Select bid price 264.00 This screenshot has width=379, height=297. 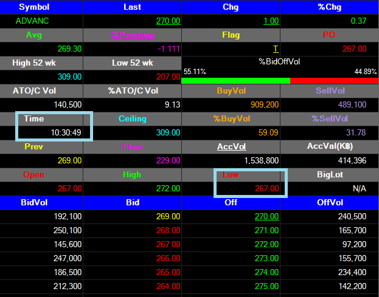(x=169, y=287)
